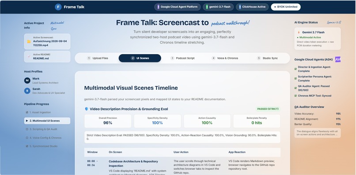356x175 pixels.
Task: Click the PASSED (STRICT) badge
Action: [268, 109]
